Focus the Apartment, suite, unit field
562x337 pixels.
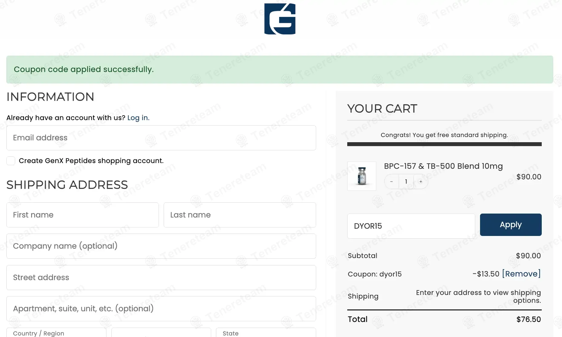click(x=161, y=309)
